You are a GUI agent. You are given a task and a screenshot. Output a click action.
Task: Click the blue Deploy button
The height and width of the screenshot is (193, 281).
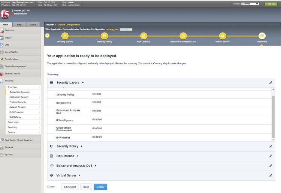coord(100,187)
